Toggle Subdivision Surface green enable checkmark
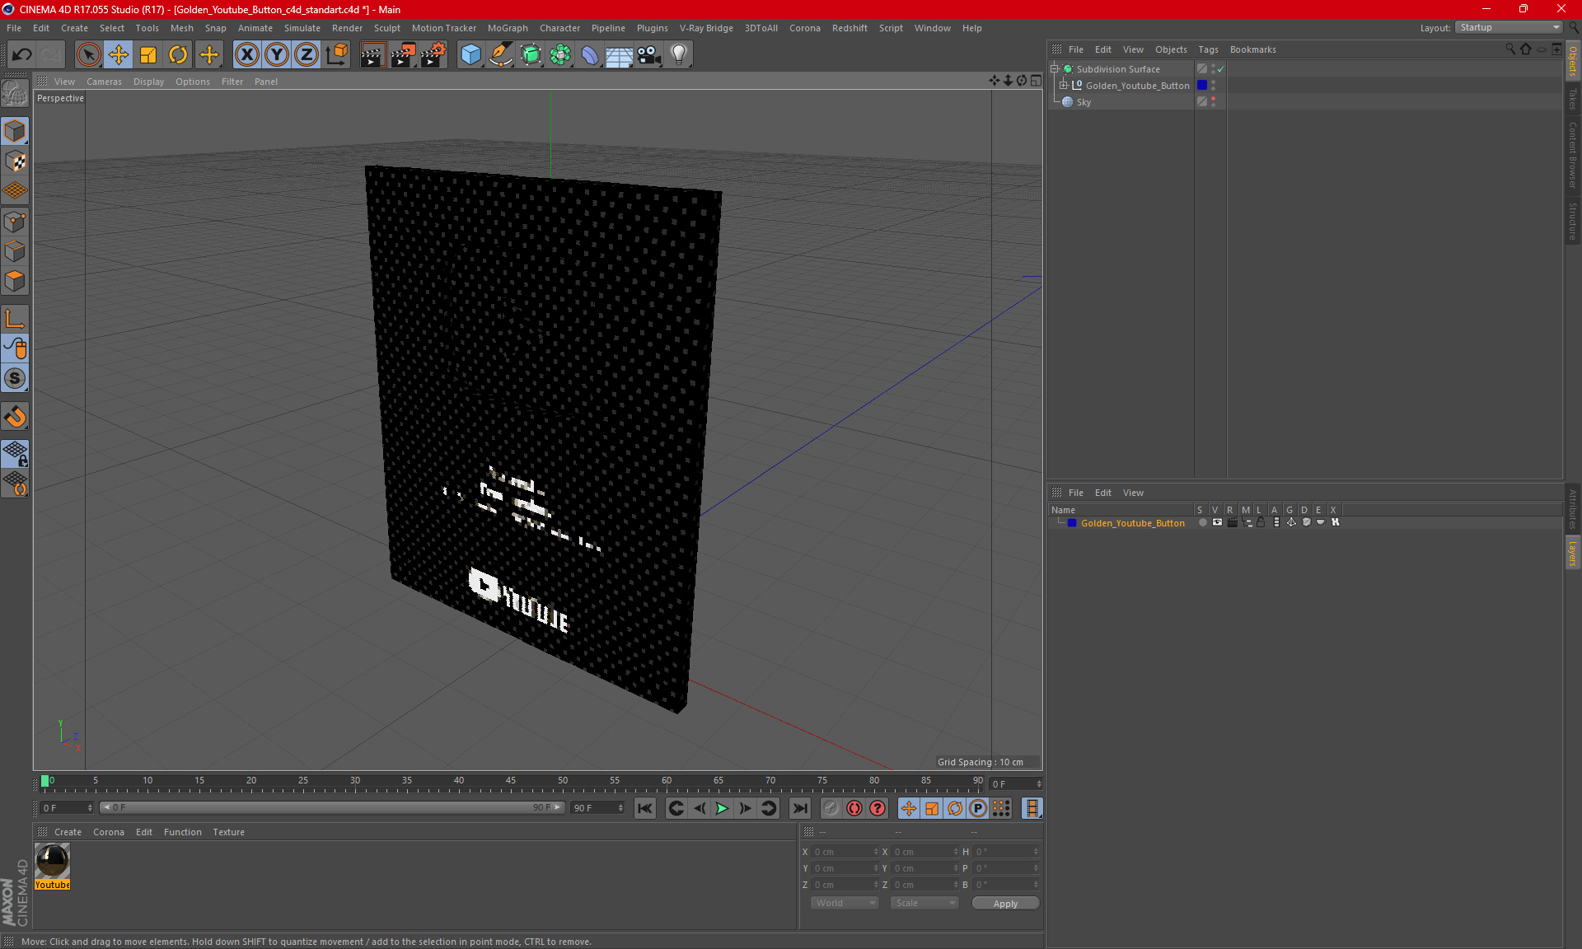 [1220, 69]
